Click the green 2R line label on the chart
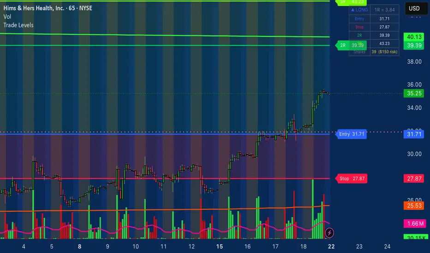 tap(351, 46)
